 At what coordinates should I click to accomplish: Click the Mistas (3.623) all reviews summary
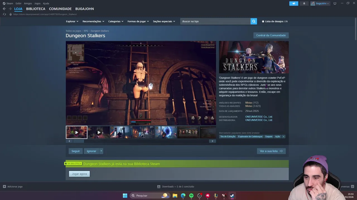[253, 106]
